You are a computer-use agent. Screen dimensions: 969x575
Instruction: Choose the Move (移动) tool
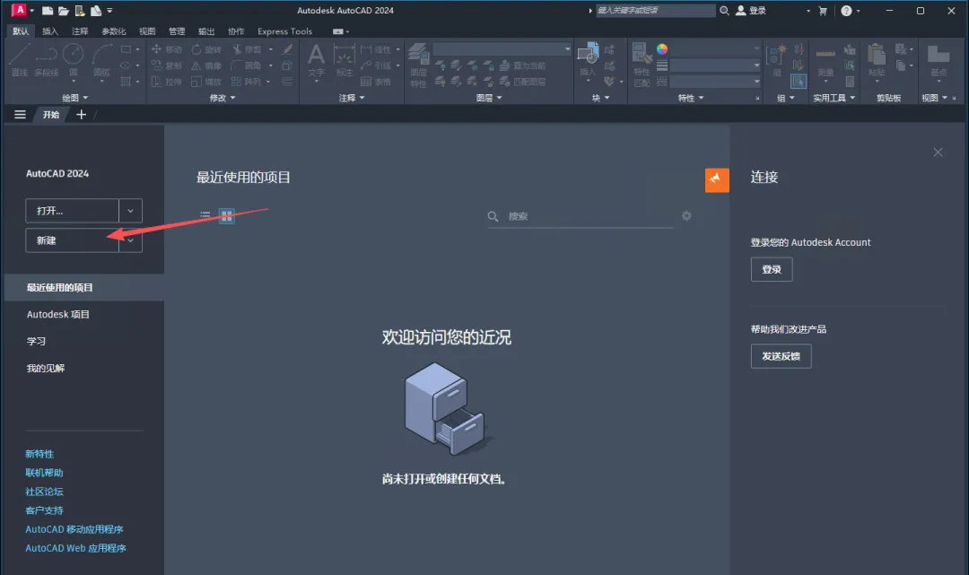pyautogui.click(x=167, y=49)
